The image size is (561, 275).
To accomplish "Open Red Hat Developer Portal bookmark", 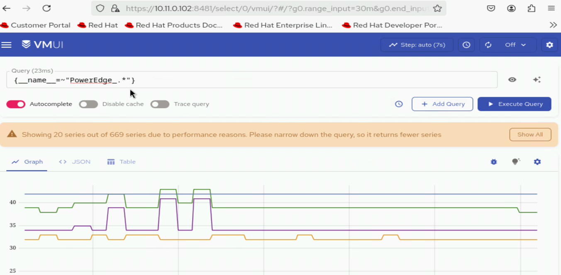I will (x=392, y=25).
